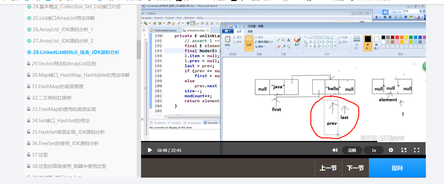444x184 pixels.
Task: Click Paint save icon in quick access
Action: click(x=231, y=26)
